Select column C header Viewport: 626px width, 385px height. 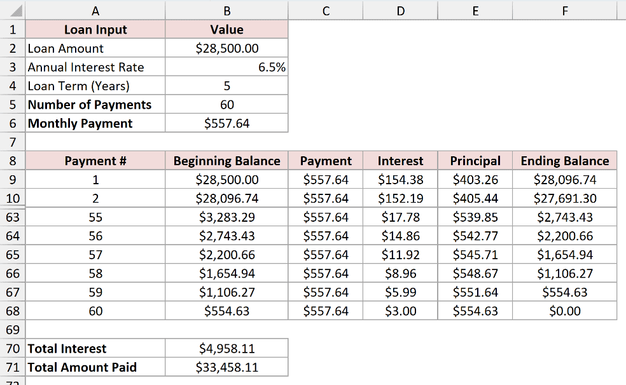[x=325, y=11]
